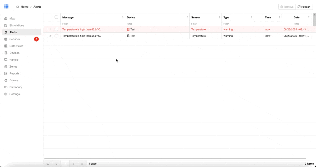The height and width of the screenshot is (167, 316).
Task: Open the column chooser icon above scrollbar
Action: (314, 15)
